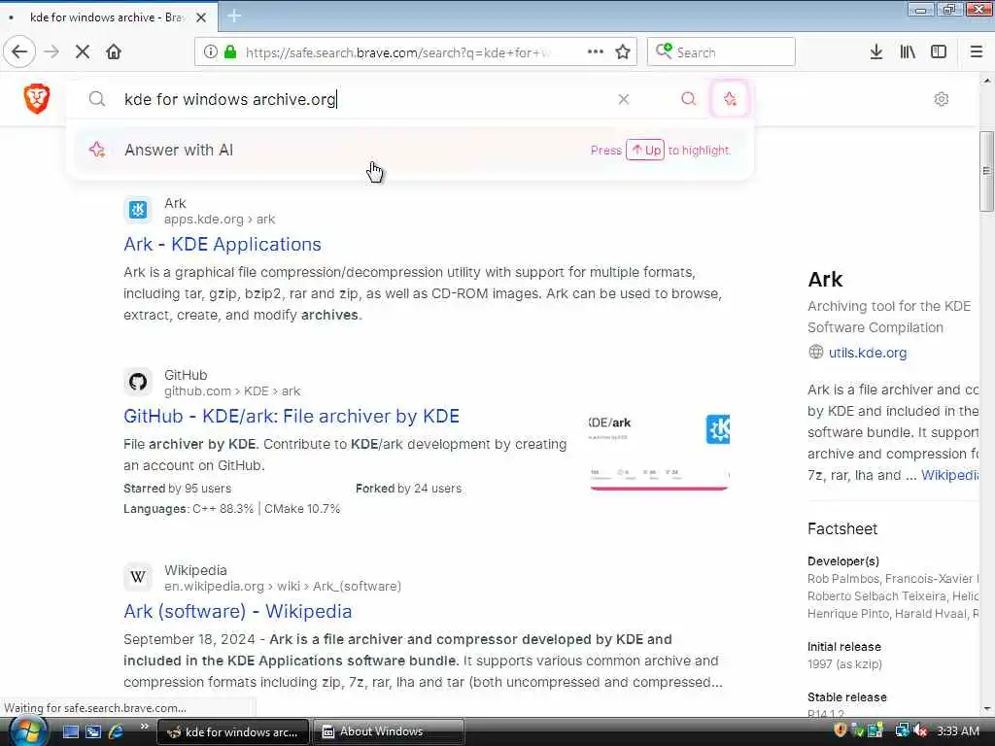Click Show Desktop quick launch icon

tap(70, 732)
